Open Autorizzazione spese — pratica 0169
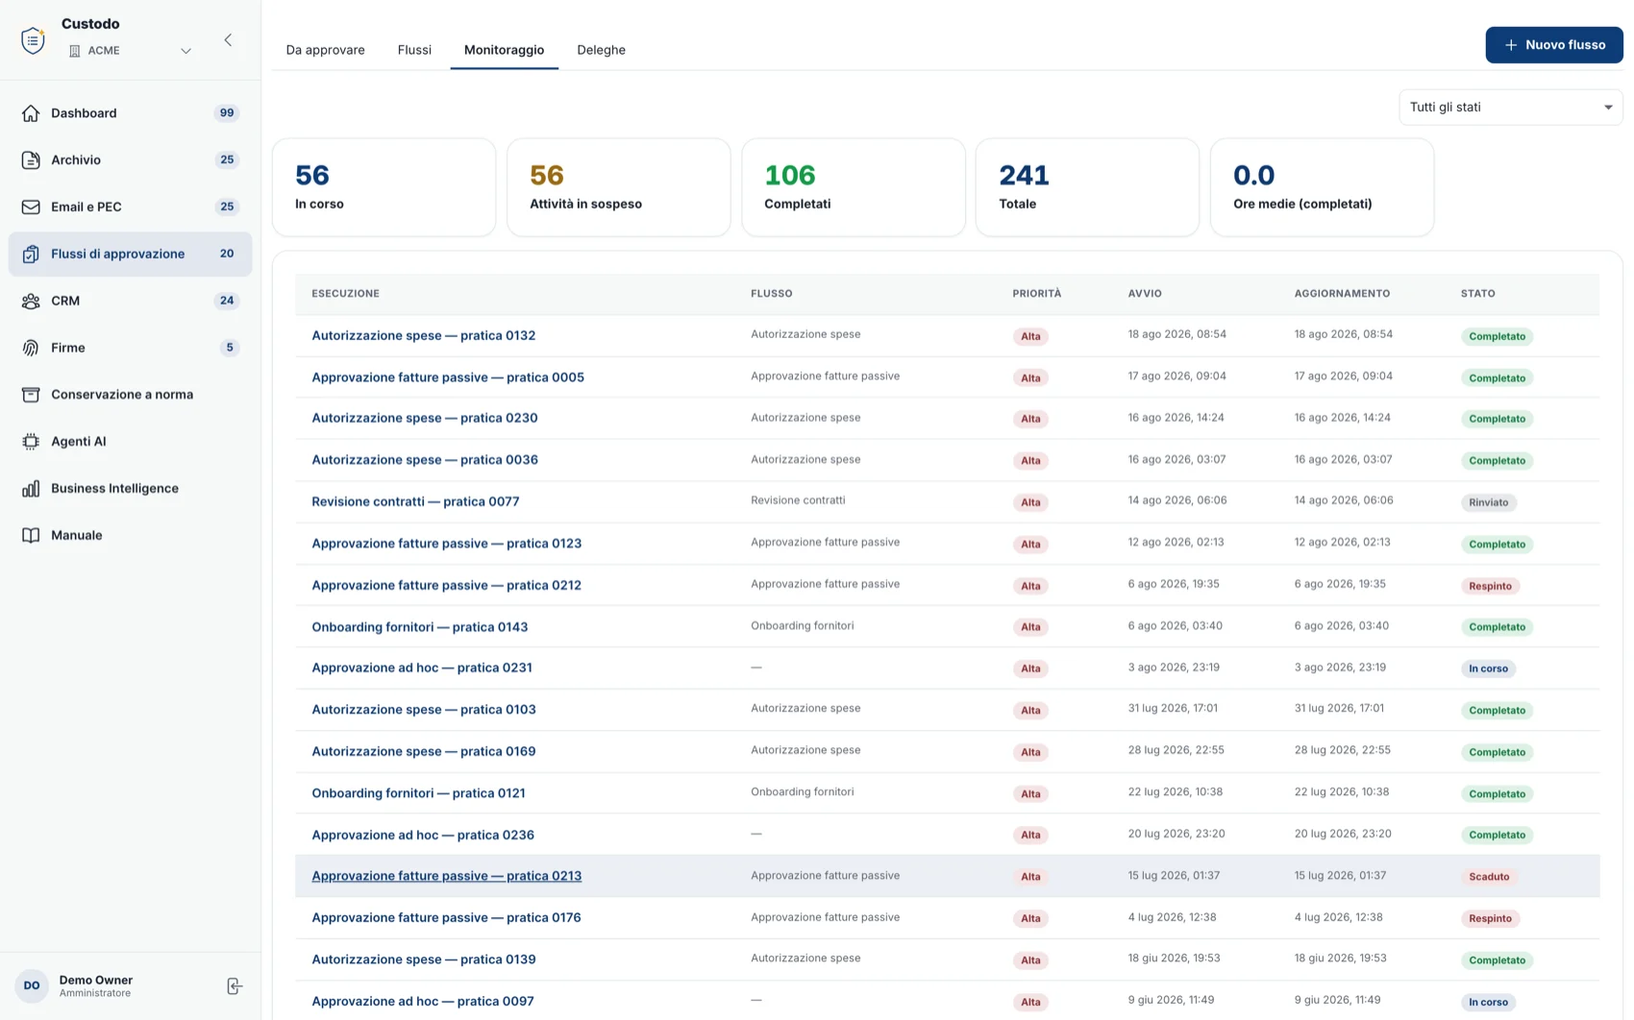 point(423,751)
